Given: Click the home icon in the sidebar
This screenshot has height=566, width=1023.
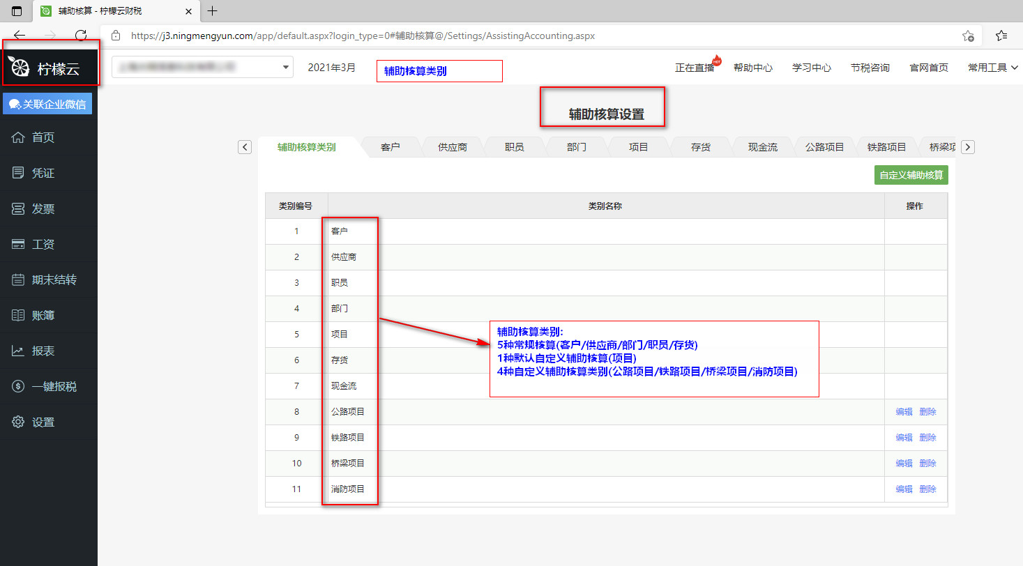Looking at the screenshot, I should click(x=19, y=137).
